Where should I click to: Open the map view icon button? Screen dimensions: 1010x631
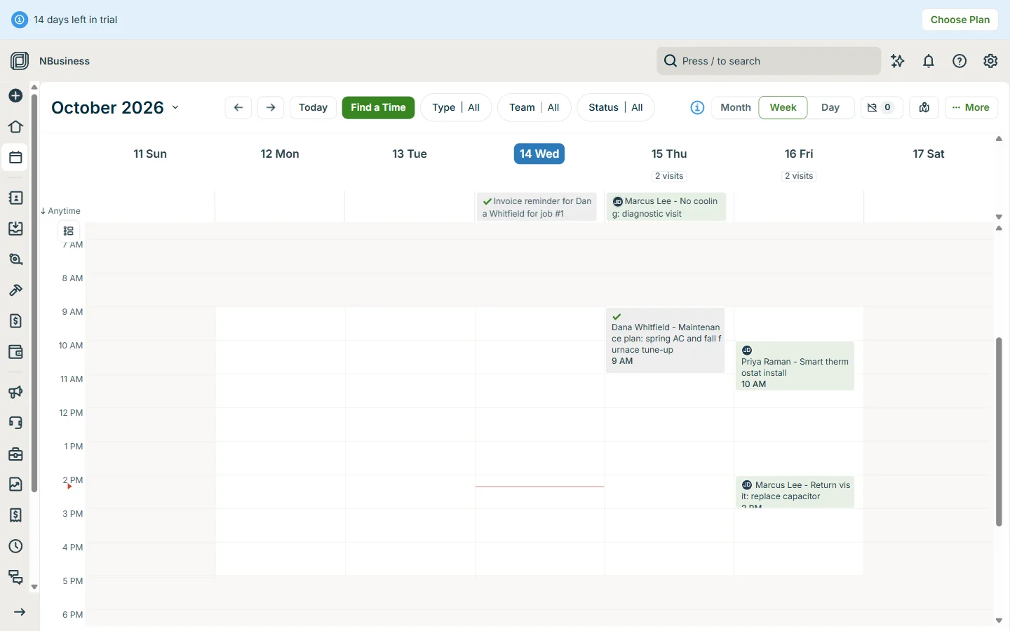tap(924, 107)
